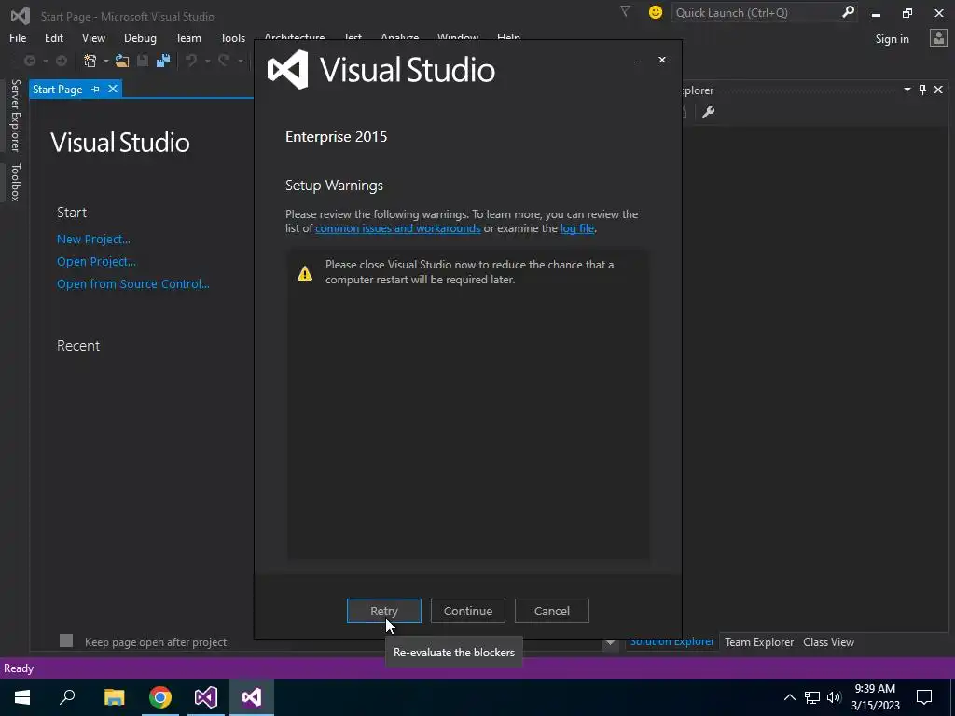Viewport: 955px width, 716px height.
Task: Expand the Toolbox side tab
Action: pos(15,182)
